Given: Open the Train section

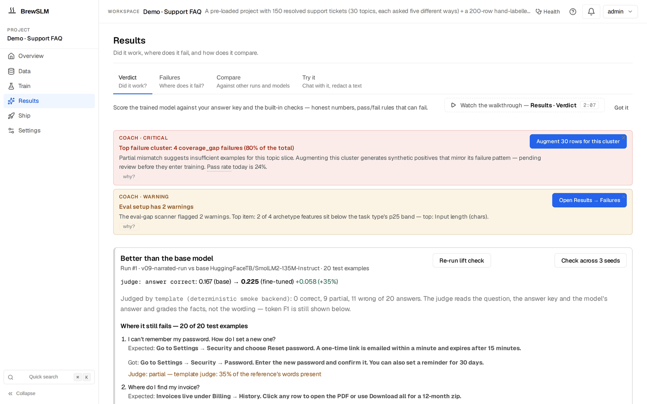Looking at the screenshot, I should click(49, 86).
